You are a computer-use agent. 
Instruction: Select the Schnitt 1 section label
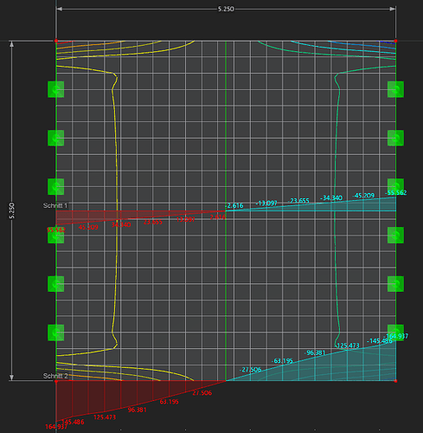(55, 205)
